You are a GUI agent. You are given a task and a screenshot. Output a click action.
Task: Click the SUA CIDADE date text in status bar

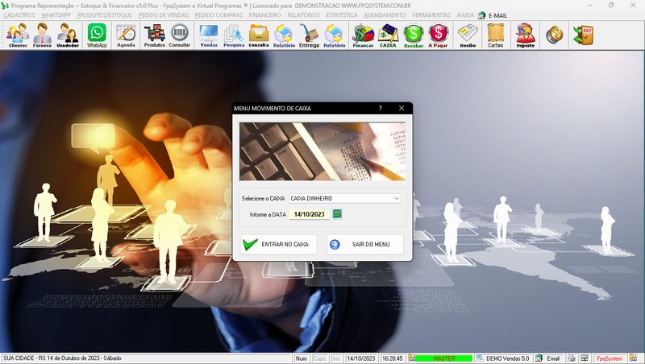pyautogui.click(x=63, y=358)
